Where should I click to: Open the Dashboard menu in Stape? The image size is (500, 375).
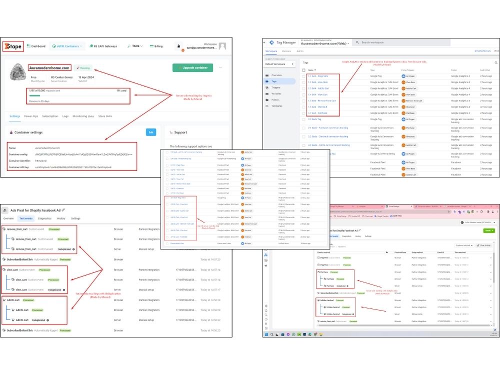click(x=36, y=46)
